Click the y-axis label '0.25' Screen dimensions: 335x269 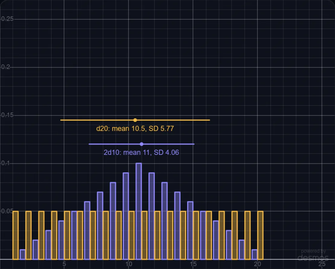7,19
